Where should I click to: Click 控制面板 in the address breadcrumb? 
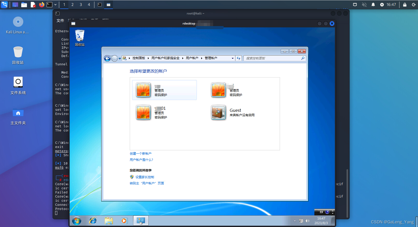click(x=139, y=58)
